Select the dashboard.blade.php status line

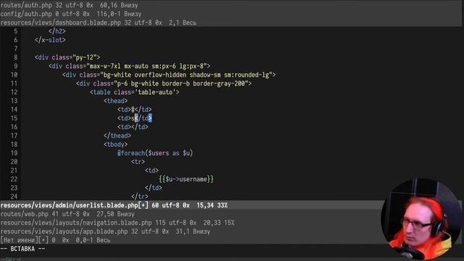pos(231,22)
